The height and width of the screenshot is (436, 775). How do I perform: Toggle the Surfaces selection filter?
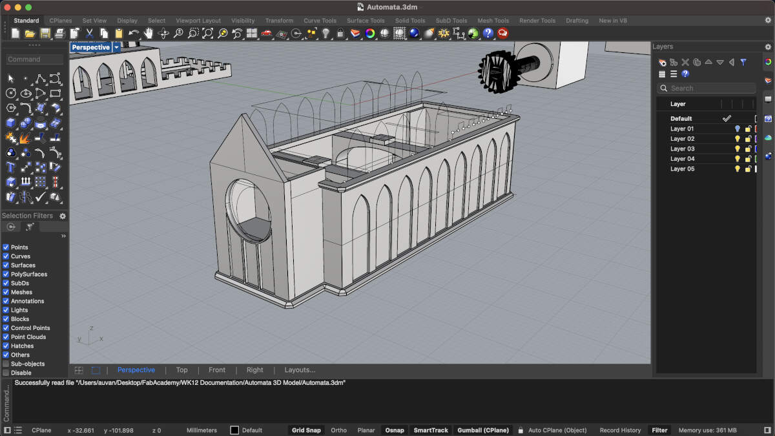(6, 265)
